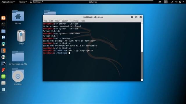Open workspace indicator 1 in top bar
This screenshot has height=104, width=186.
coord(166,2)
